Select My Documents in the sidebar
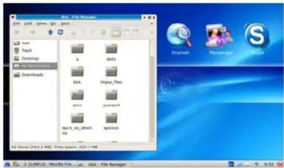The width and height of the screenshot is (284, 168). pyautogui.click(x=35, y=66)
